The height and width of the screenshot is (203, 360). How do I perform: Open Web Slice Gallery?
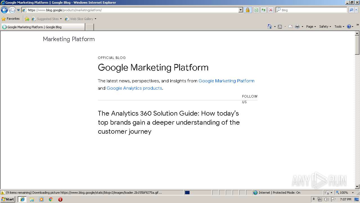(80, 19)
